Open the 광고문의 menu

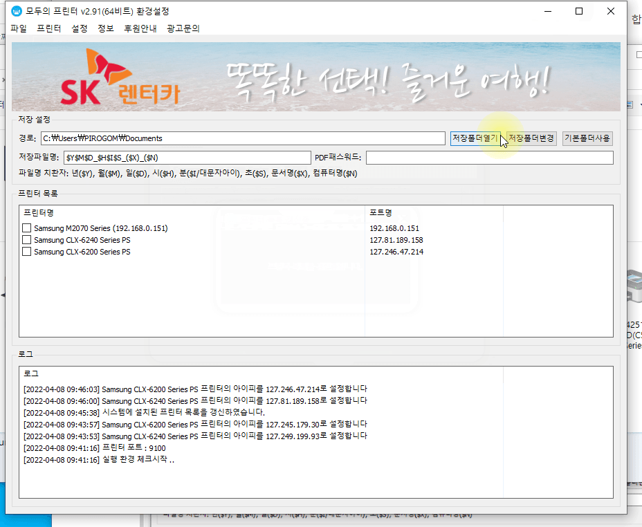point(183,28)
